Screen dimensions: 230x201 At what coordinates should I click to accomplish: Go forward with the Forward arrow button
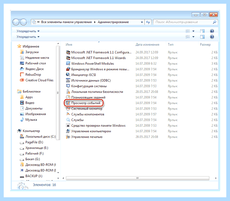[x=23, y=22]
